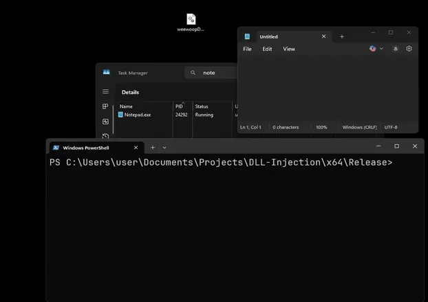Select the Untitled tab in Notepad
The width and height of the screenshot is (428, 302).
[x=282, y=36]
